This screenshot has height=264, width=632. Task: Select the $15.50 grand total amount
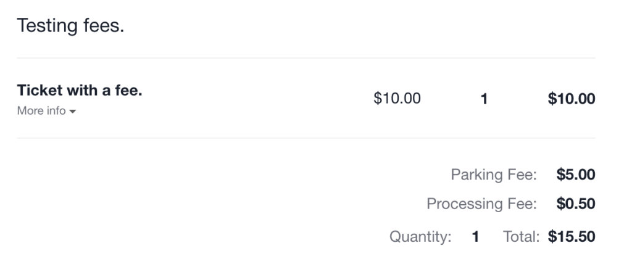571,236
